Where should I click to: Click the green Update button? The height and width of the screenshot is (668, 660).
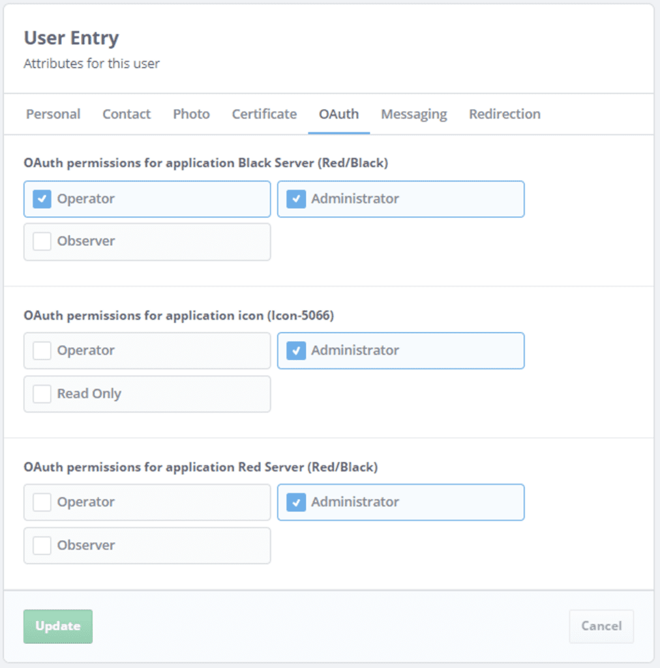[x=58, y=626]
